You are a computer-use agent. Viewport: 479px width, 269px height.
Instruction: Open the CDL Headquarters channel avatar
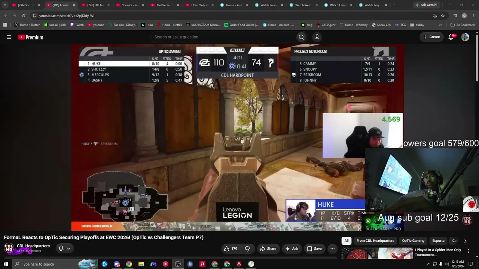[x=9, y=248]
